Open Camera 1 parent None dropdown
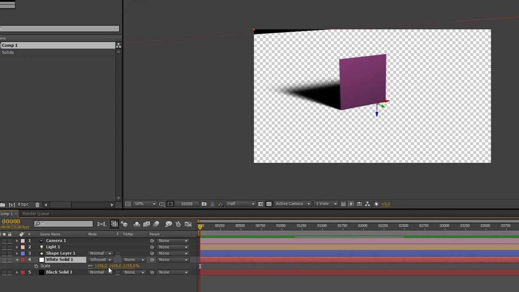This screenshot has height=292, width=519. pyautogui.click(x=173, y=241)
